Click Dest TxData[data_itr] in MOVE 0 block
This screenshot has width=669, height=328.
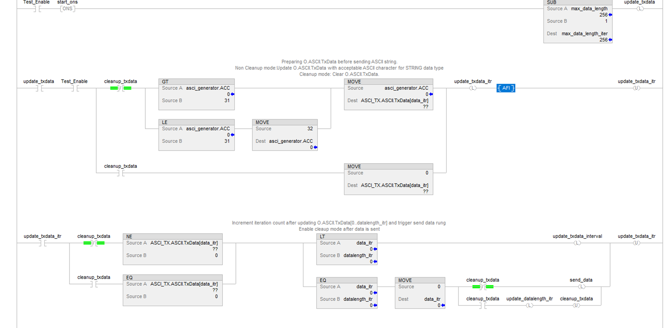click(394, 185)
